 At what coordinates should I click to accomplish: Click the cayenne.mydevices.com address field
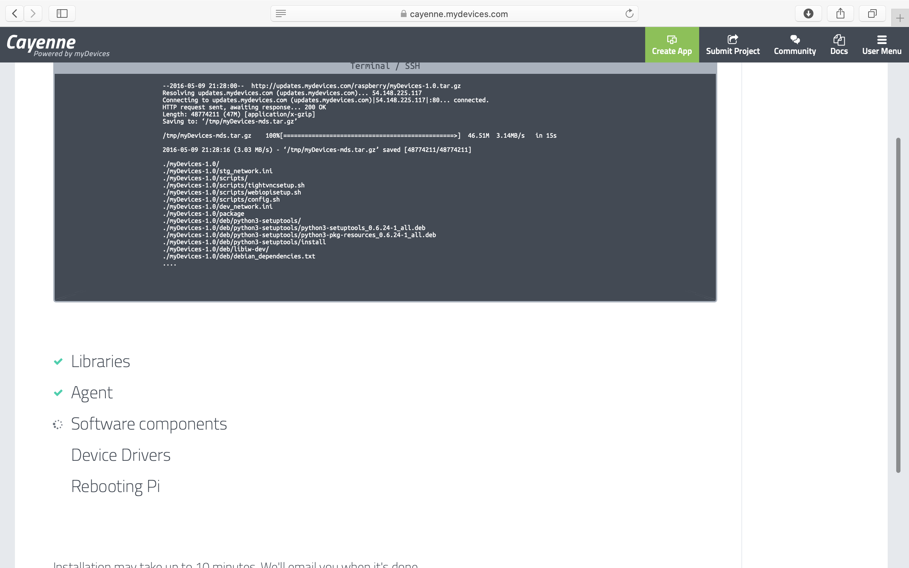pyautogui.click(x=458, y=14)
